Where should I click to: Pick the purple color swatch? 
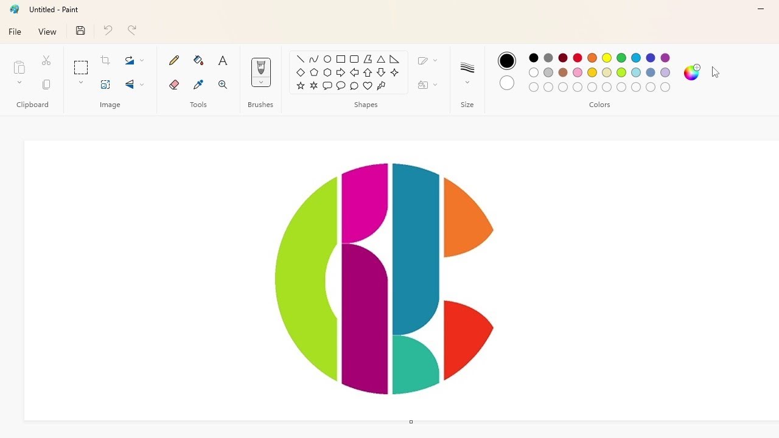[x=665, y=58]
